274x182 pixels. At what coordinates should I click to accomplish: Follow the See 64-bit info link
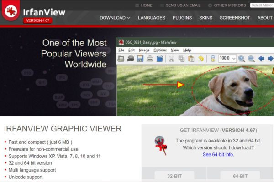218,155
